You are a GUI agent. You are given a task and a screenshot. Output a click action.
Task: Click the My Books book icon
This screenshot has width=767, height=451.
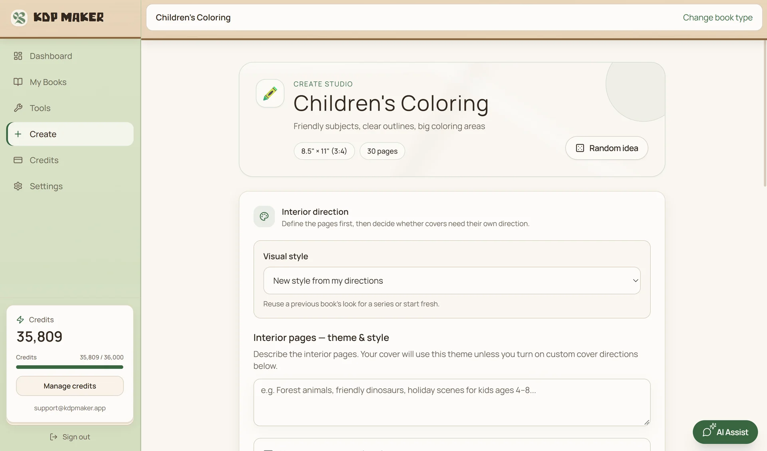[x=18, y=82]
